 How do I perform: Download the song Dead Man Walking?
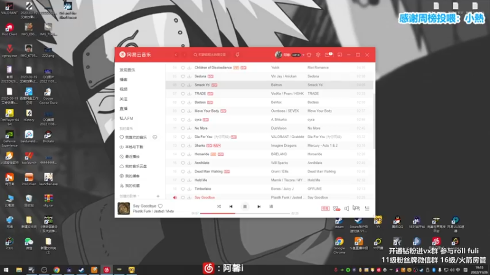coord(189,172)
